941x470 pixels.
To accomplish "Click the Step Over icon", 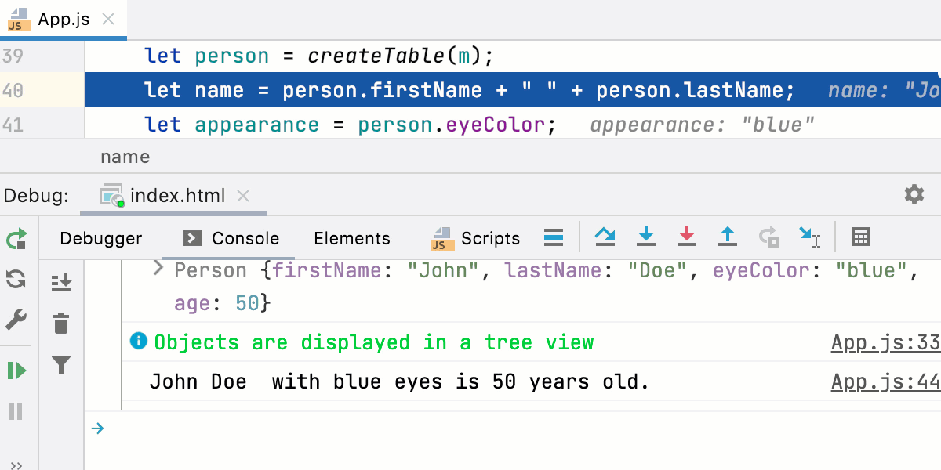I will [x=605, y=237].
